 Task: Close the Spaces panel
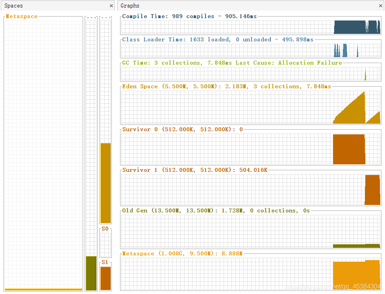(111, 6)
